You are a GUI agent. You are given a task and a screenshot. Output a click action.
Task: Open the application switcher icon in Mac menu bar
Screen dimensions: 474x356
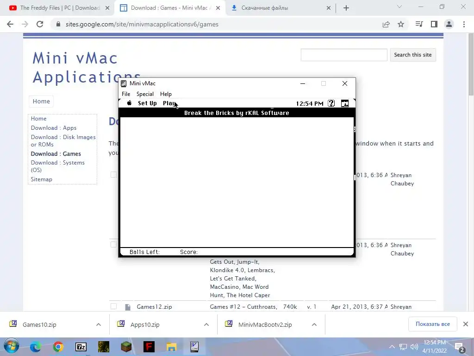coord(344,103)
